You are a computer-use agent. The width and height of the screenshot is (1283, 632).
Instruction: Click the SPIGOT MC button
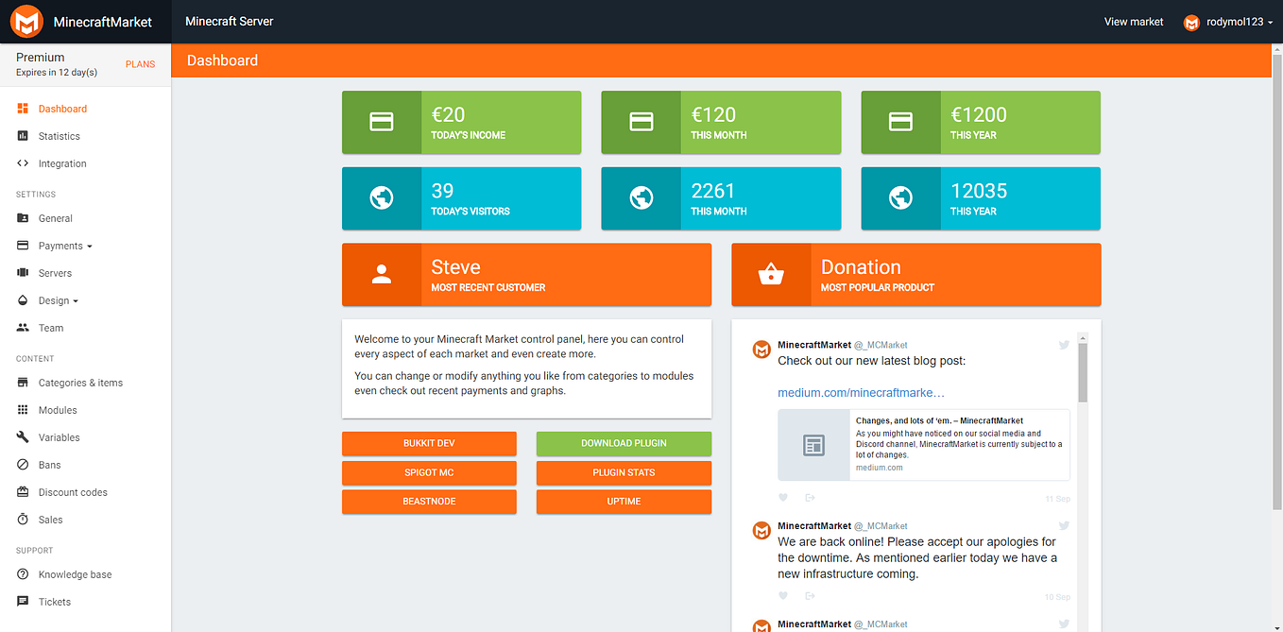click(x=429, y=472)
